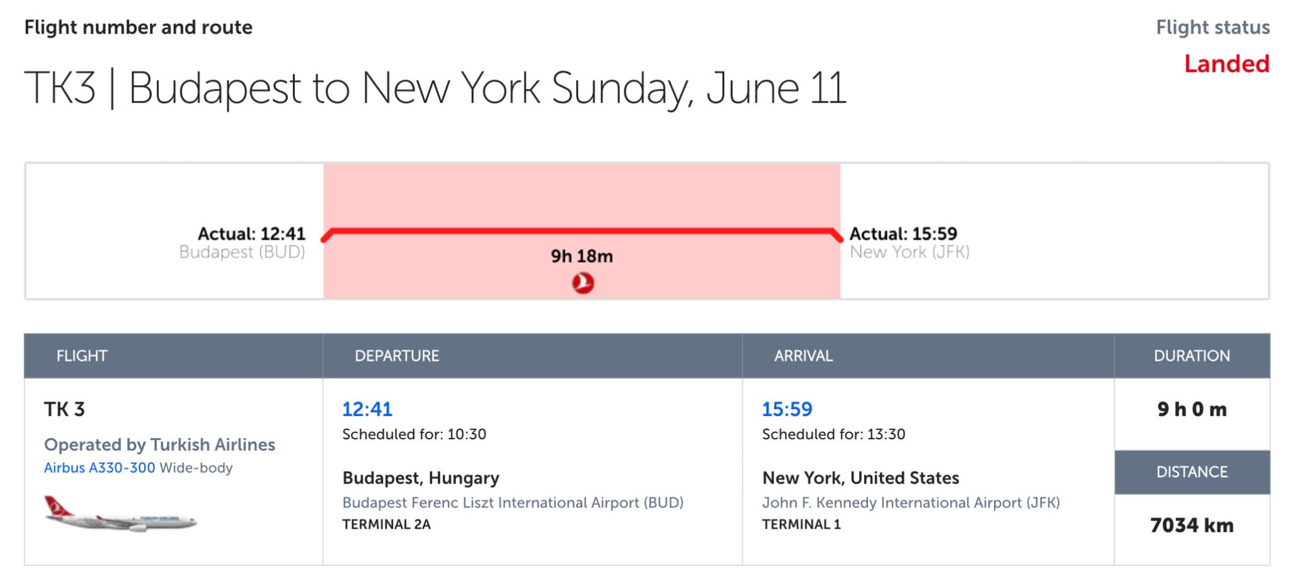The height and width of the screenshot is (583, 1290).
Task: Click the 9h 18m duration label
Action: [581, 257]
